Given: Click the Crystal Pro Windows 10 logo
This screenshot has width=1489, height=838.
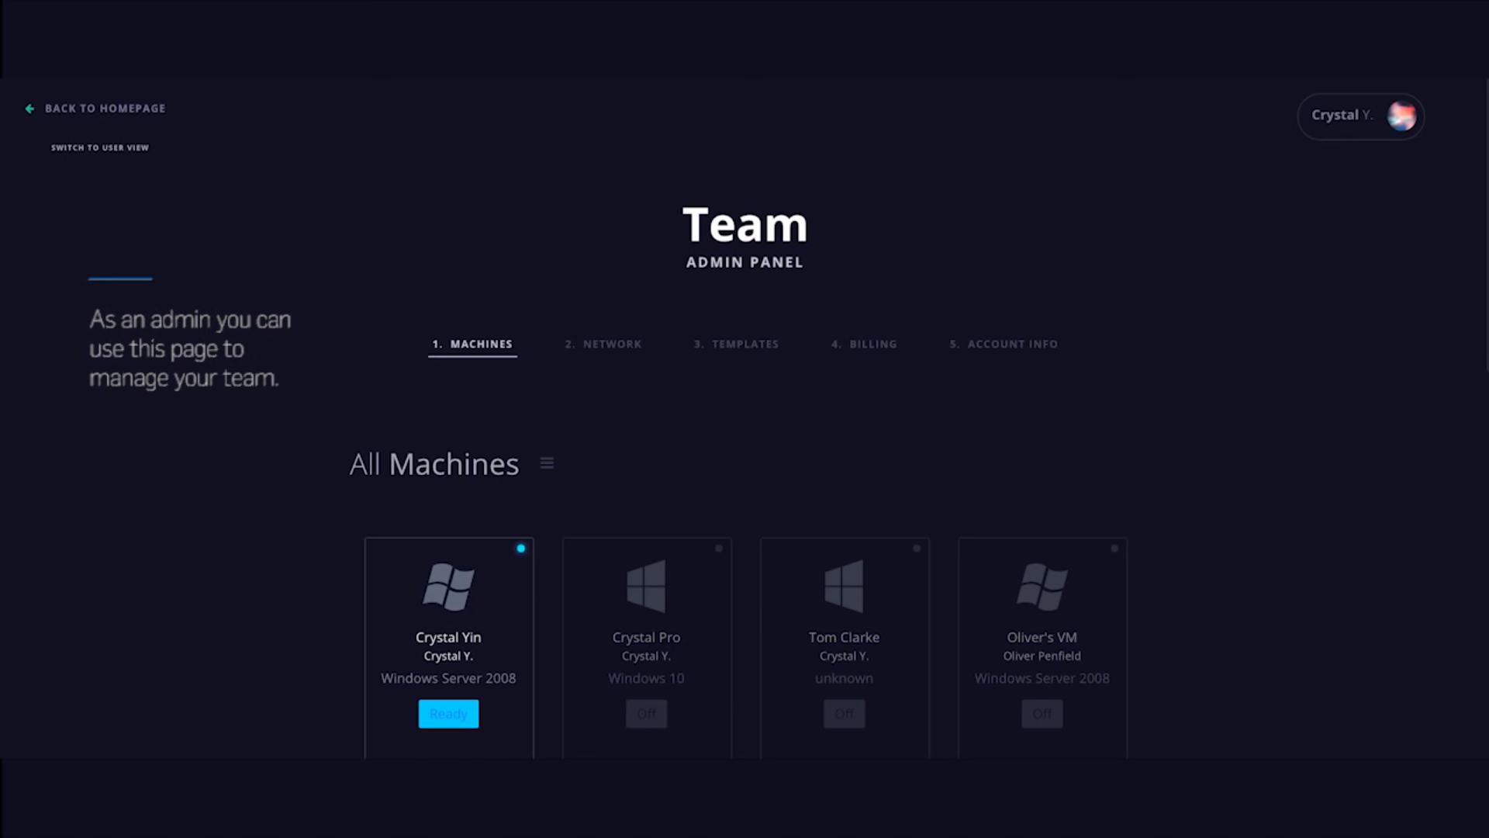Looking at the screenshot, I should 646,587.
